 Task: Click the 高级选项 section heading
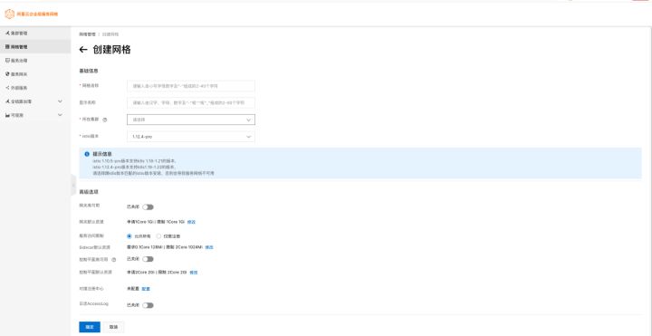88,192
